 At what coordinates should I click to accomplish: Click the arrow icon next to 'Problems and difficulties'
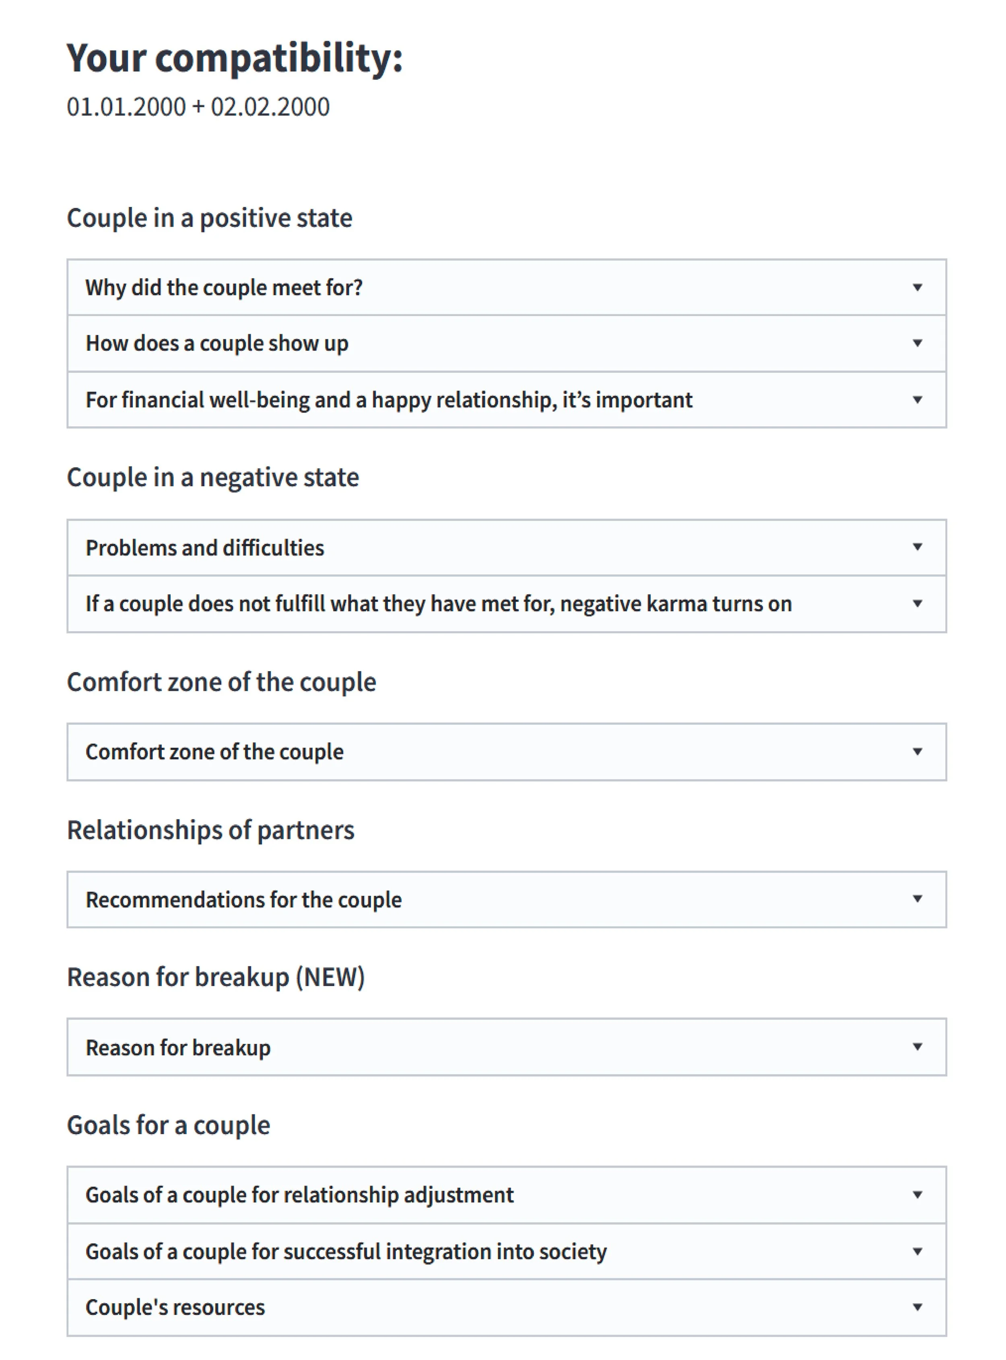[x=917, y=547]
